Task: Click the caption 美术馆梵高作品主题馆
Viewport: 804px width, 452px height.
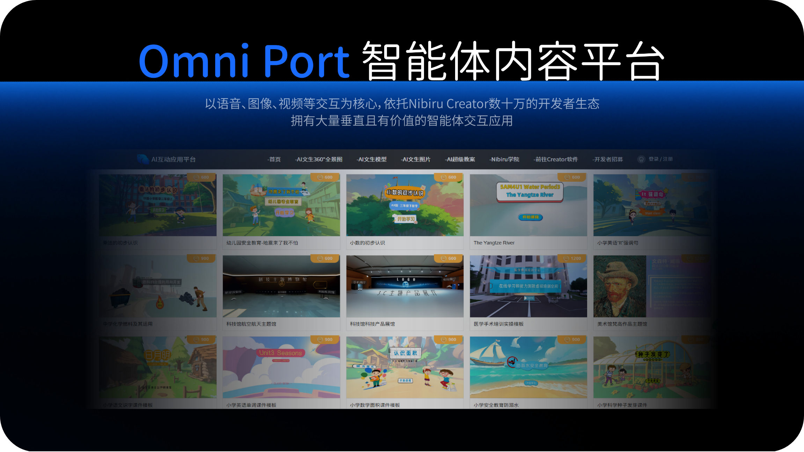Action: point(622,324)
